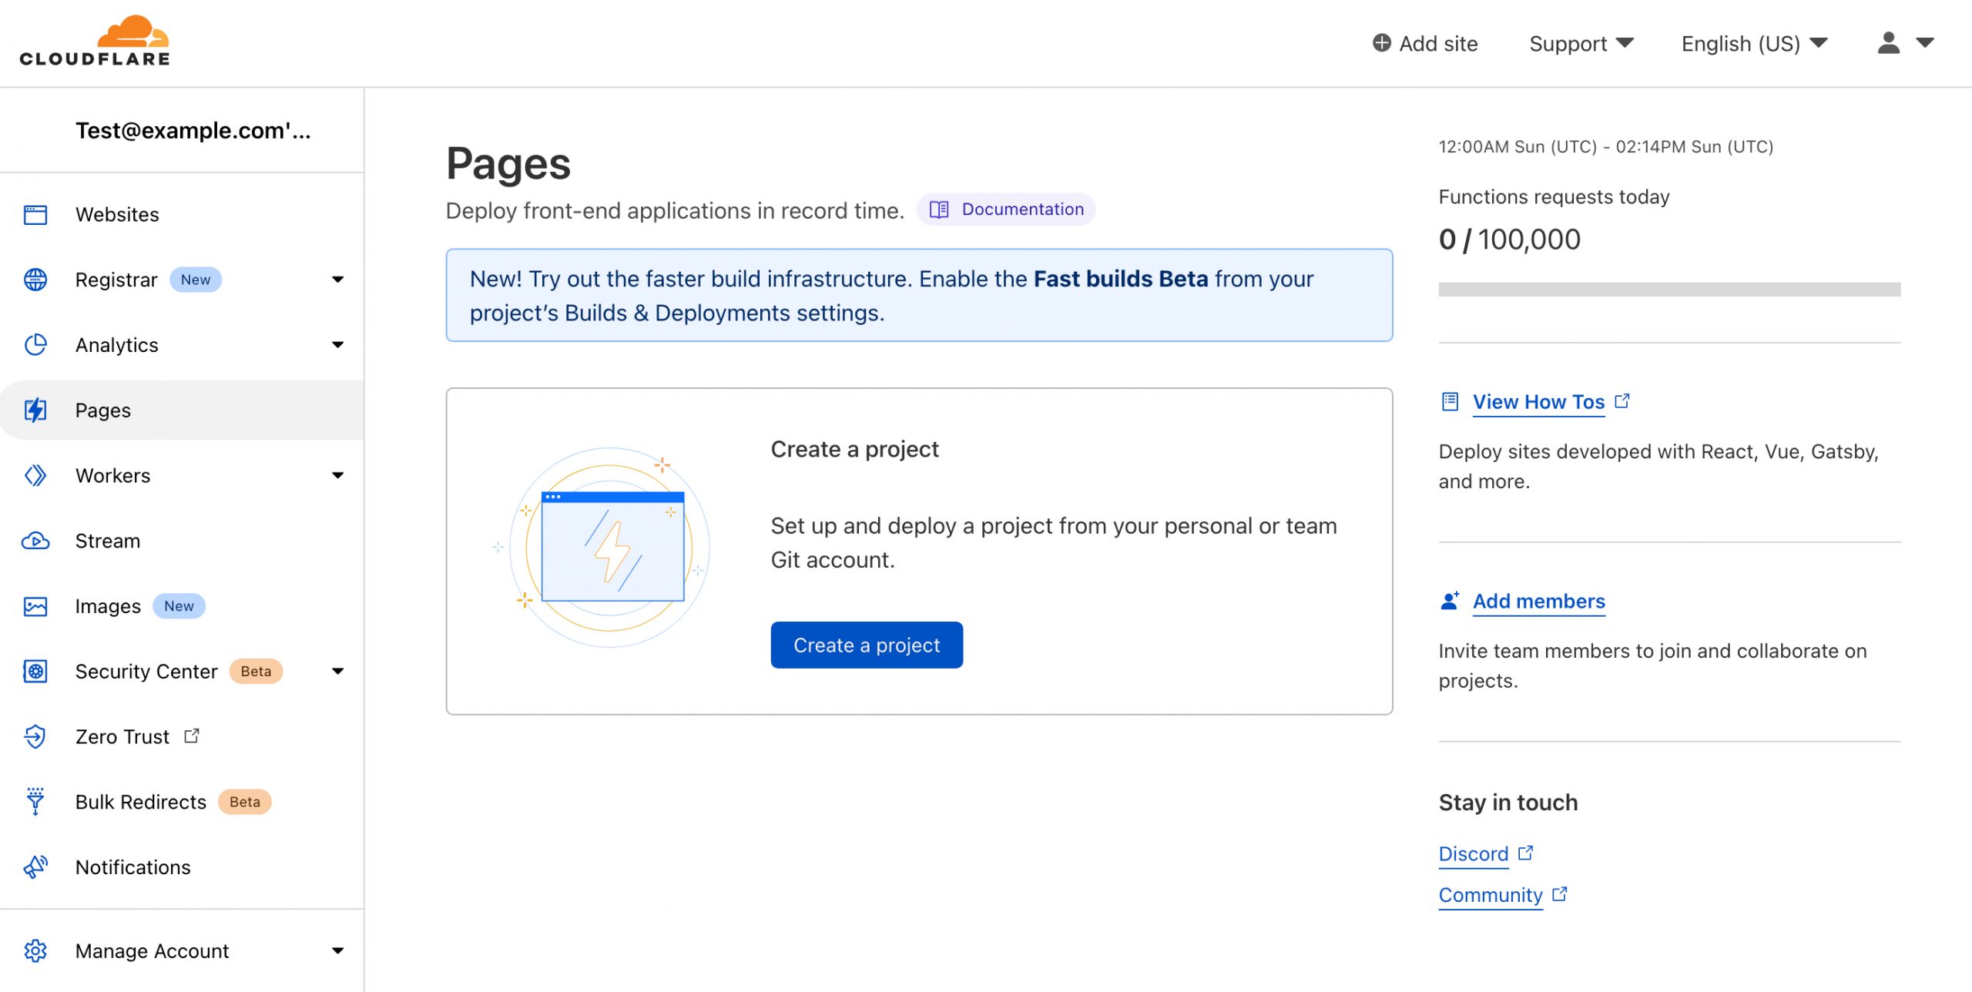The width and height of the screenshot is (1972, 992).
Task: Open Bulk Redirects in the sidebar
Action: point(182,802)
